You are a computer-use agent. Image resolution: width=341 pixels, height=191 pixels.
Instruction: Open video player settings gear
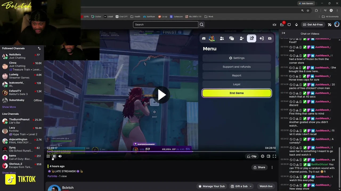[x=263, y=156]
